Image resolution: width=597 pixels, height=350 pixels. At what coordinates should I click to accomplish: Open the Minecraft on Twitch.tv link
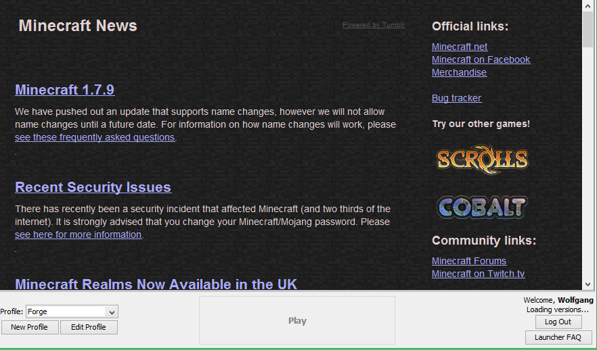click(x=478, y=274)
